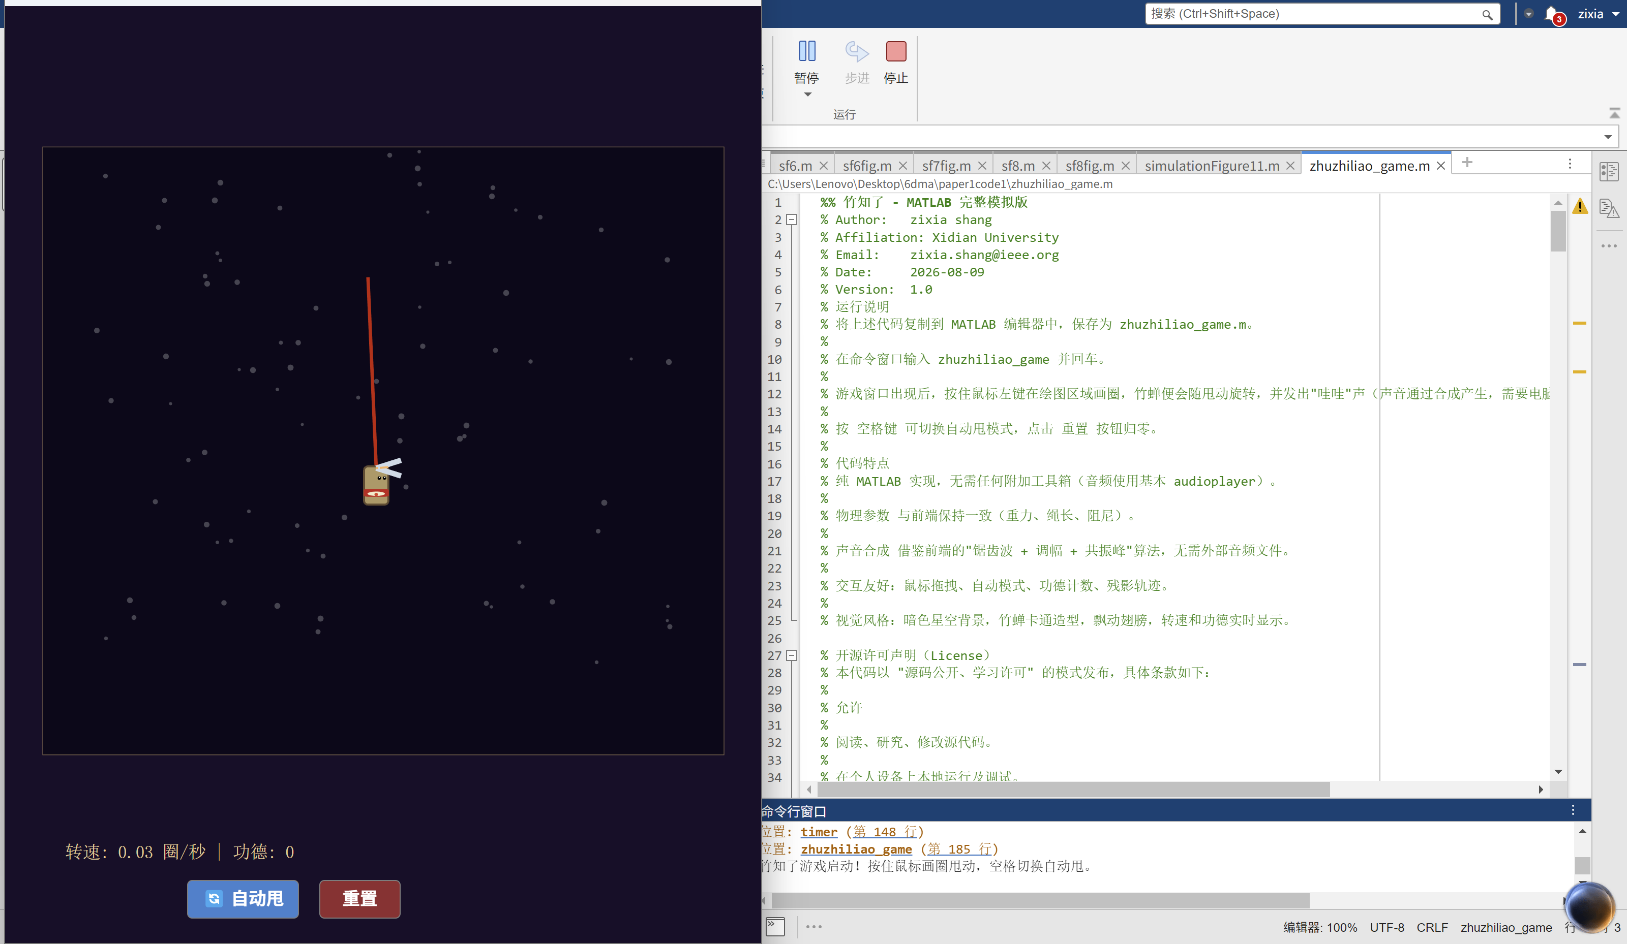The height and width of the screenshot is (944, 1627).
Task: Toggle the command window icon in status bar
Action: click(x=775, y=927)
